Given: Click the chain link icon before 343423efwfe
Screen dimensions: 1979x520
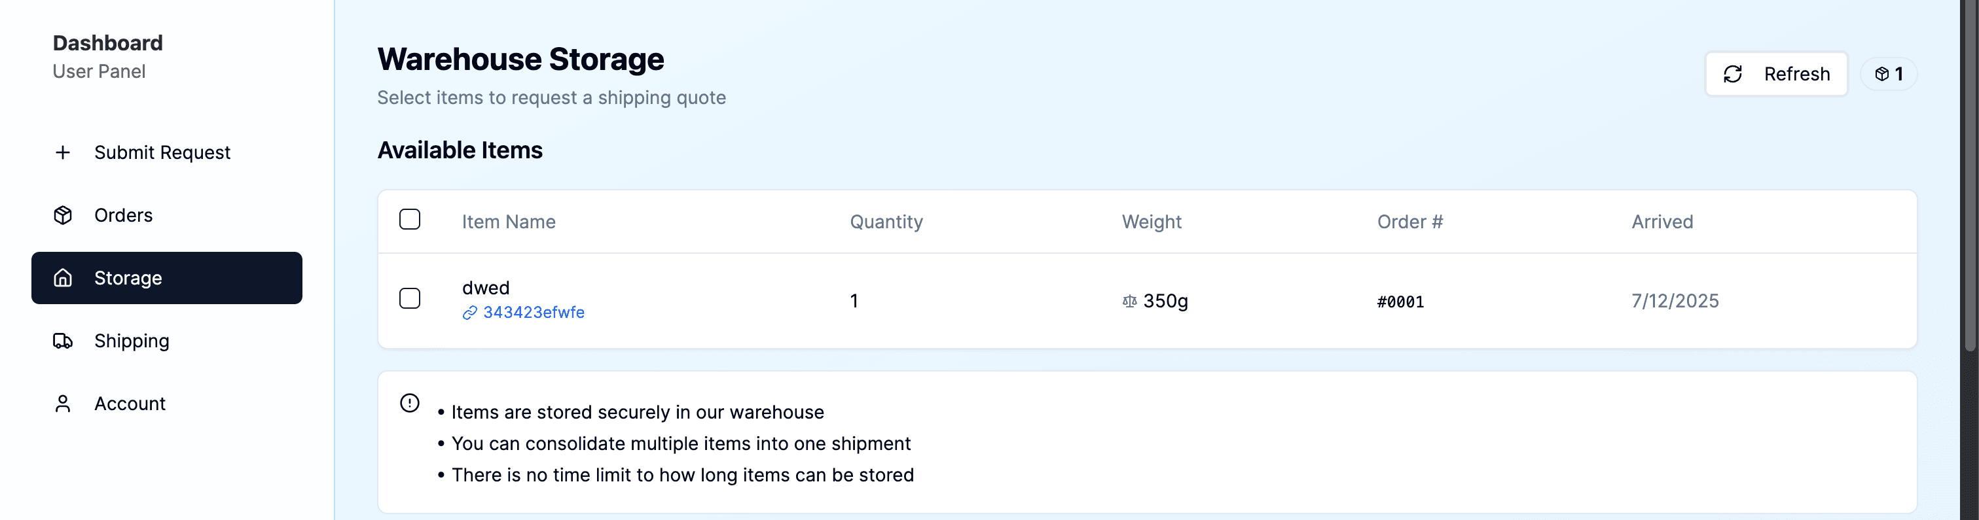Looking at the screenshot, I should click(469, 313).
